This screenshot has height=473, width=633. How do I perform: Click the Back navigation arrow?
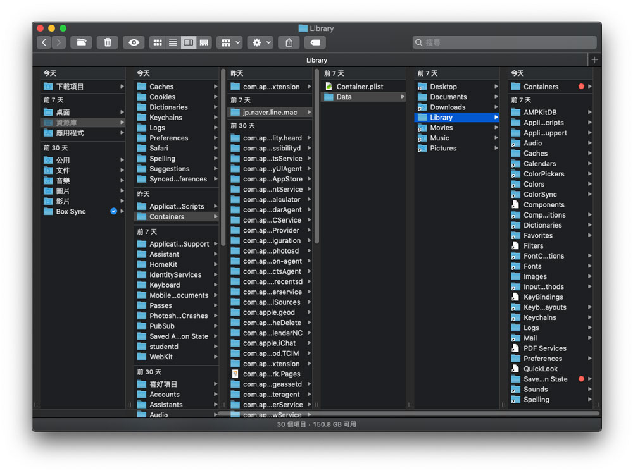(44, 42)
